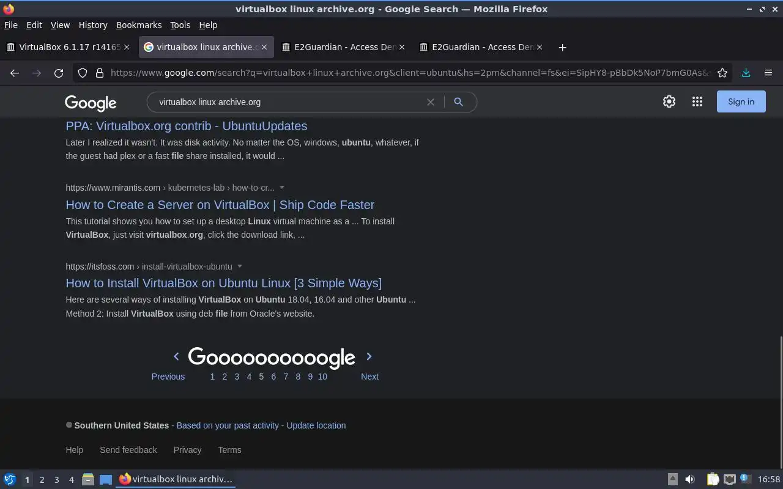Focus the Firefox URL address bar

410,73
